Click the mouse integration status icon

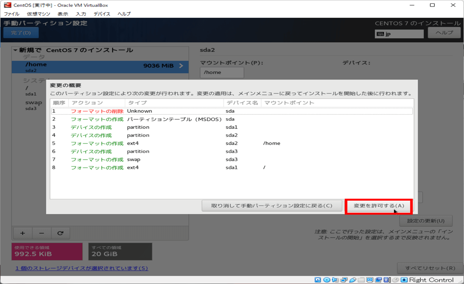395,280
